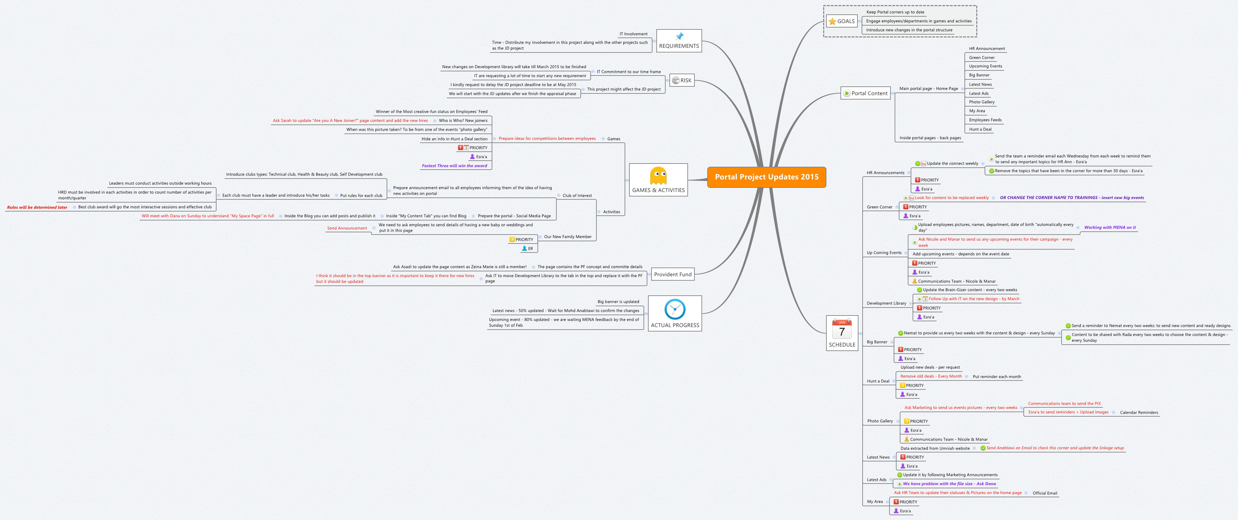Click the Su marker beside Update the connect weekly

(x=923, y=164)
